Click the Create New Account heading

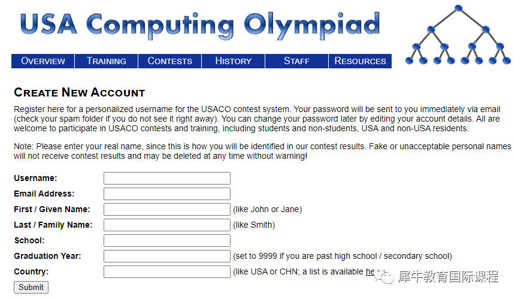click(79, 92)
